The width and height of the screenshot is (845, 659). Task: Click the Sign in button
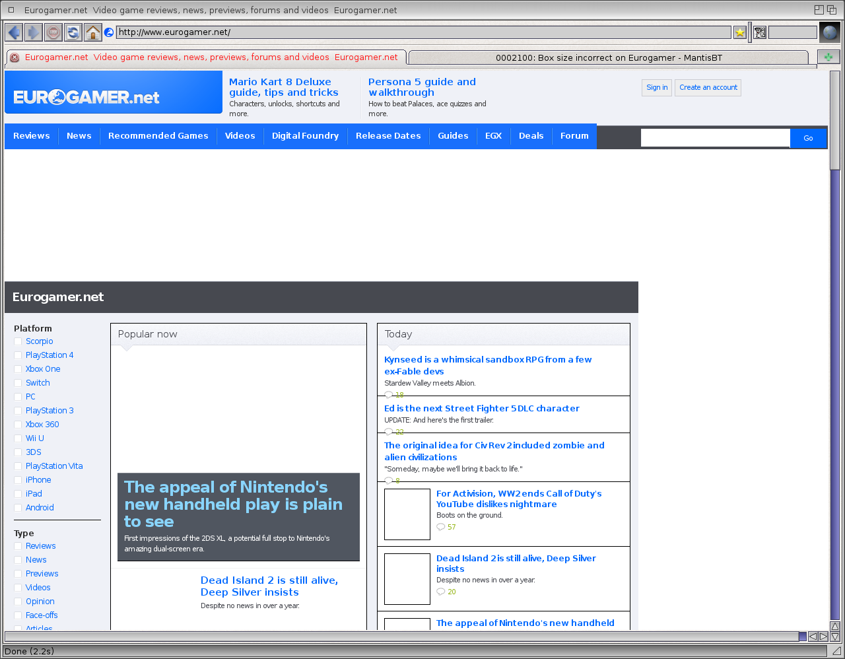click(657, 88)
